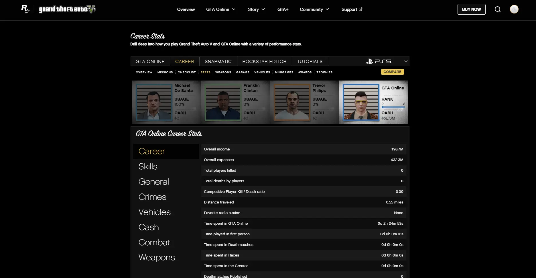Click the yellow COMPARE button
Image resolution: width=536 pixels, height=278 pixels.
392,72
